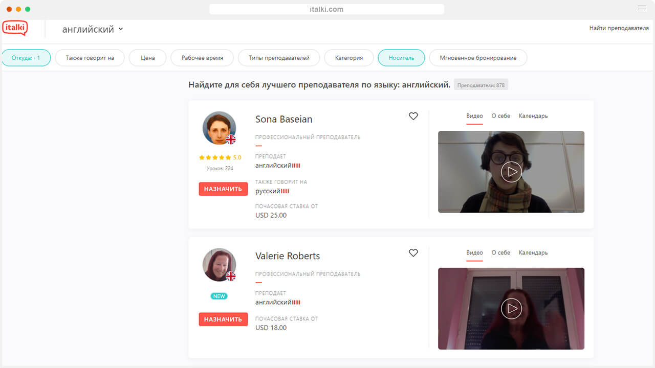Open the Откуда: 1 filter
Image resolution: width=655 pixels, height=368 pixels.
click(x=26, y=58)
